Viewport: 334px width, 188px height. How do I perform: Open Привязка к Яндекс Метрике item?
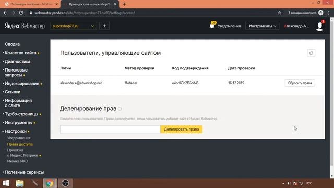[22, 153]
